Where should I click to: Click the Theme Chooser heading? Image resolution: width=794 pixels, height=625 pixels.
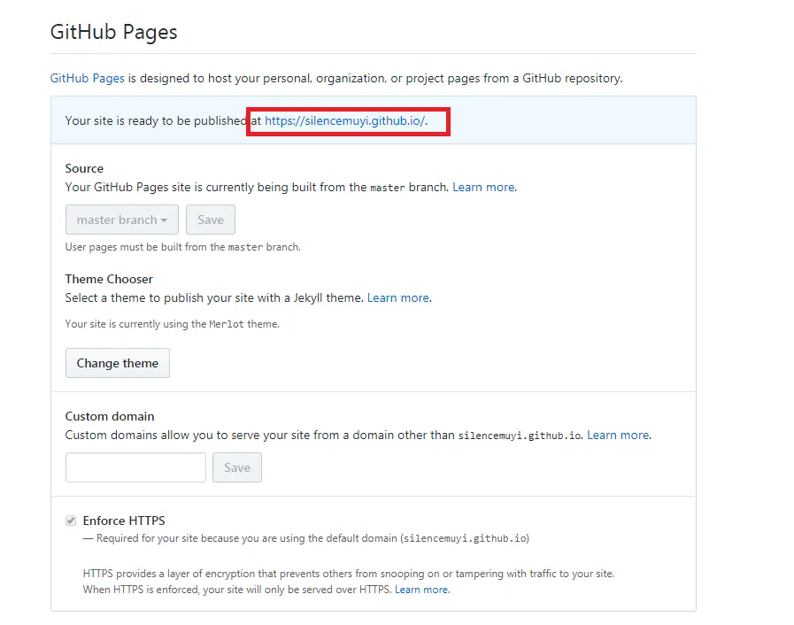point(109,279)
